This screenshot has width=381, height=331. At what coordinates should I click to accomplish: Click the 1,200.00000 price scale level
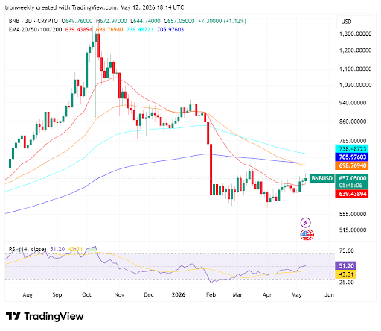coord(355,51)
